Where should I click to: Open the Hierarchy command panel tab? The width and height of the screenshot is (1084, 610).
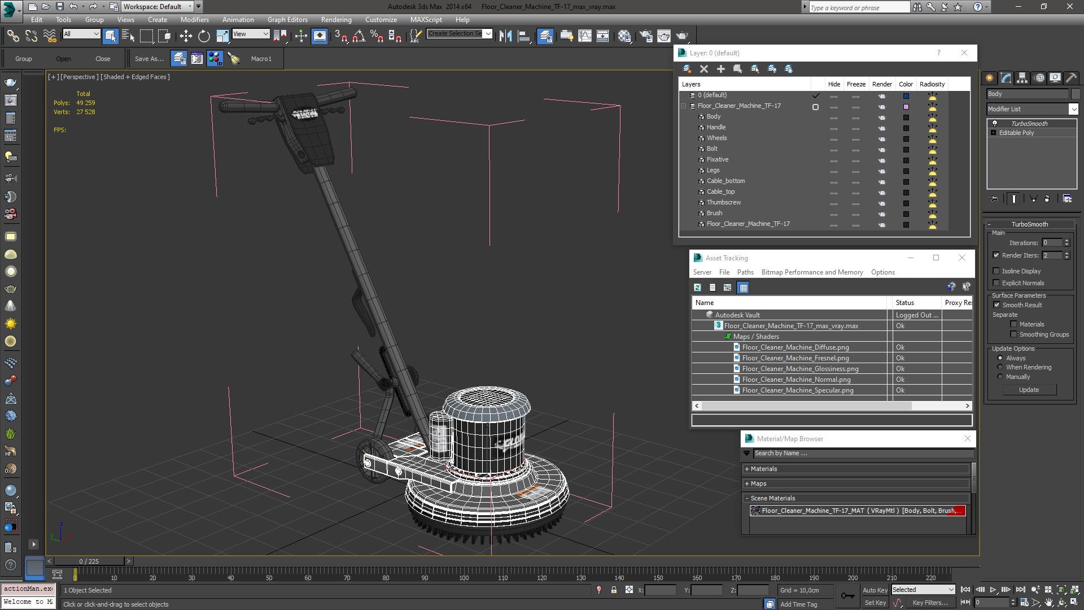click(x=1022, y=78)
